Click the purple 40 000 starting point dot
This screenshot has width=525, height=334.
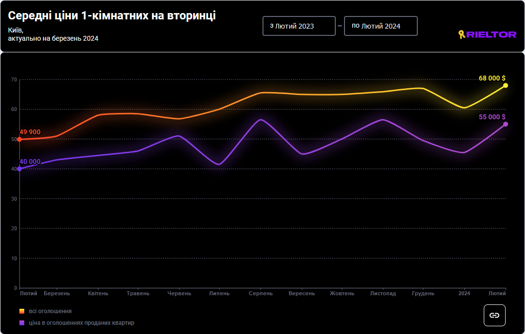coord(19,169)
